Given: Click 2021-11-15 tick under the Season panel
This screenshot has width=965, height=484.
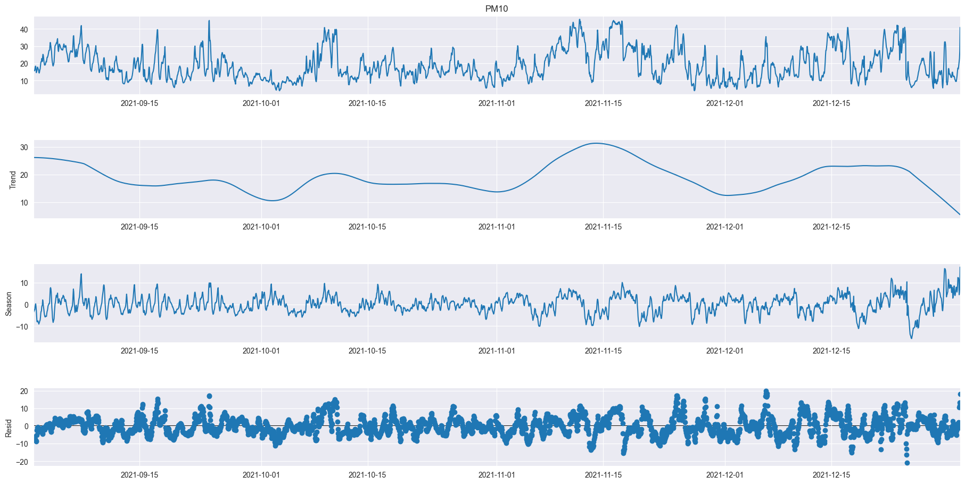Looking at the screenshot, I should click(x=603, y=351).
